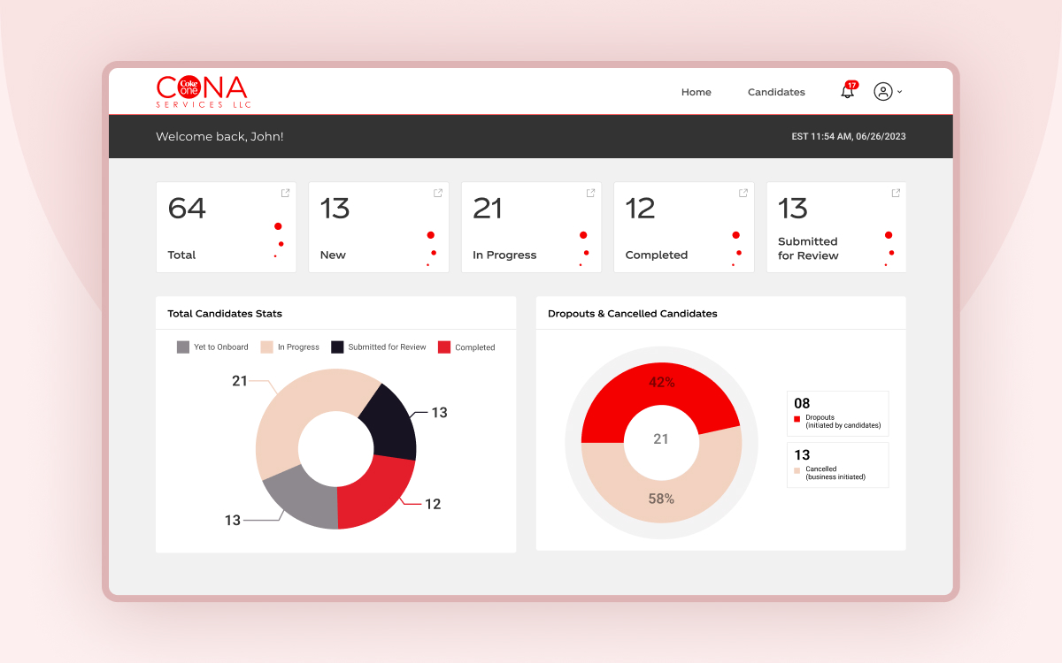Open external link on In Progress card

(x=590, y=193)
